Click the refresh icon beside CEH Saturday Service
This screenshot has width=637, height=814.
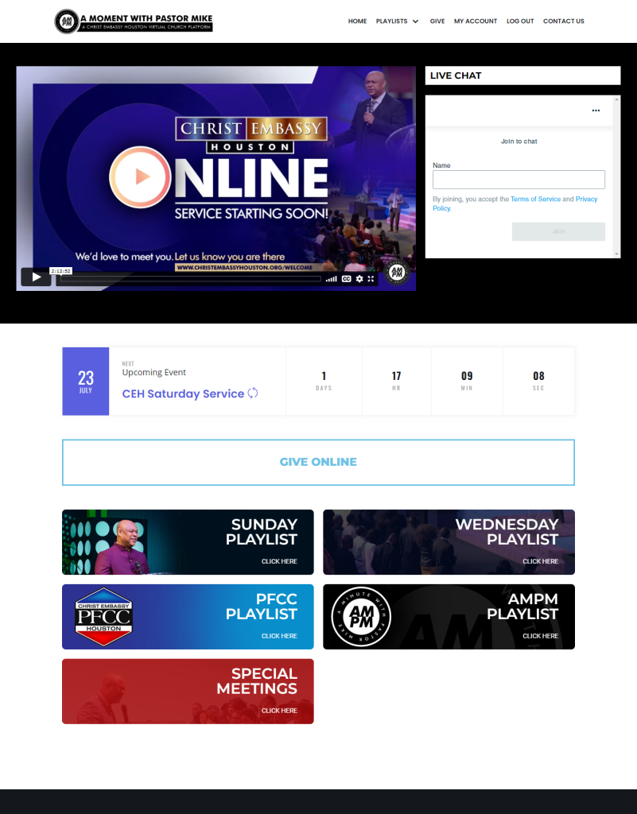click(253, 393)
